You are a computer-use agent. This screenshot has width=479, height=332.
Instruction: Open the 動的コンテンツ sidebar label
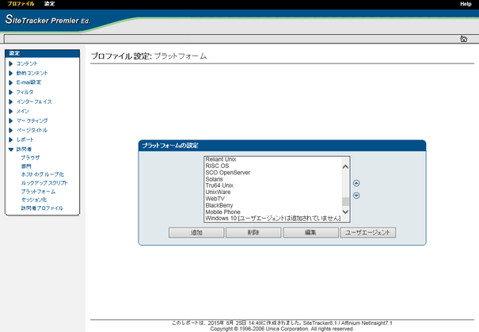point(32,73)
